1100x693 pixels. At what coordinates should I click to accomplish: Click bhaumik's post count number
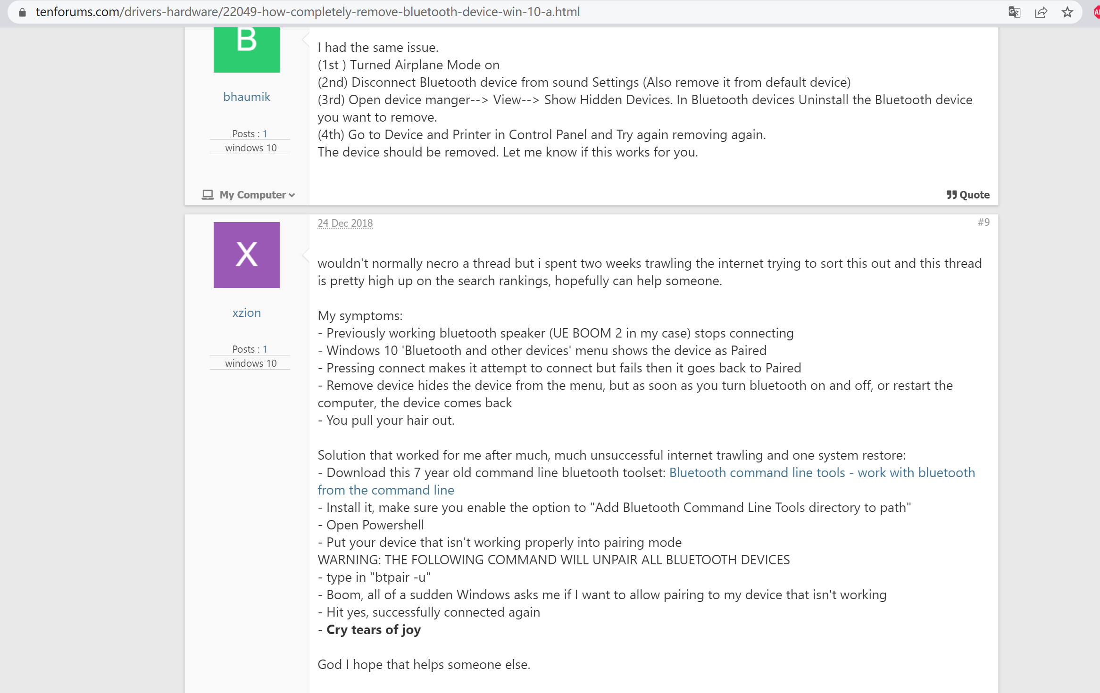click(x=265, y=133)
